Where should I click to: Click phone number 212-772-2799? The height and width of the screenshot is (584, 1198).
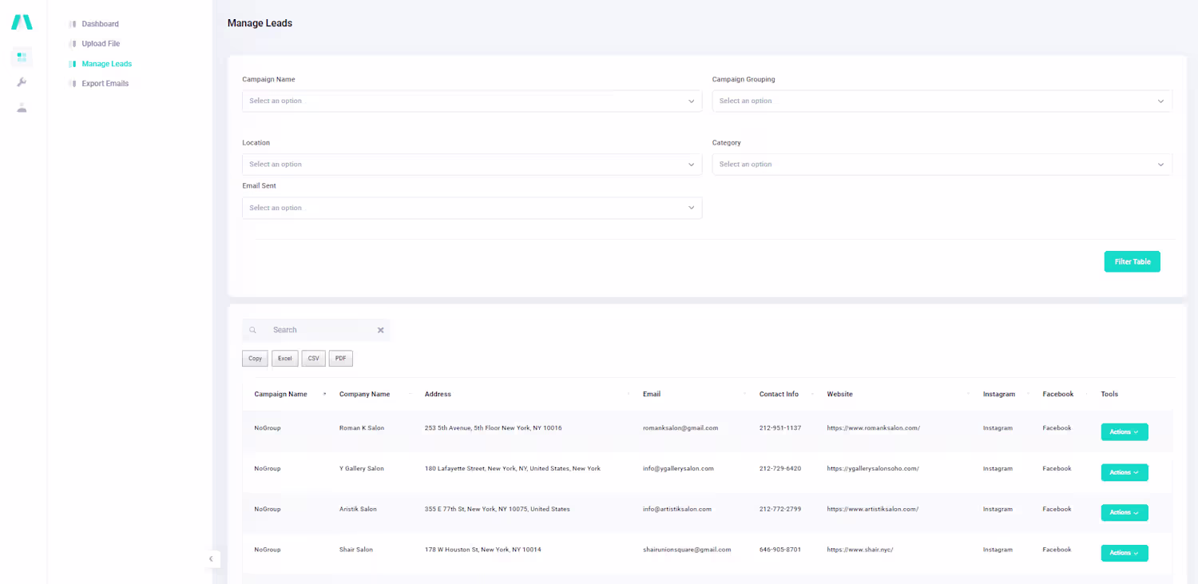(x=780, y=510)
